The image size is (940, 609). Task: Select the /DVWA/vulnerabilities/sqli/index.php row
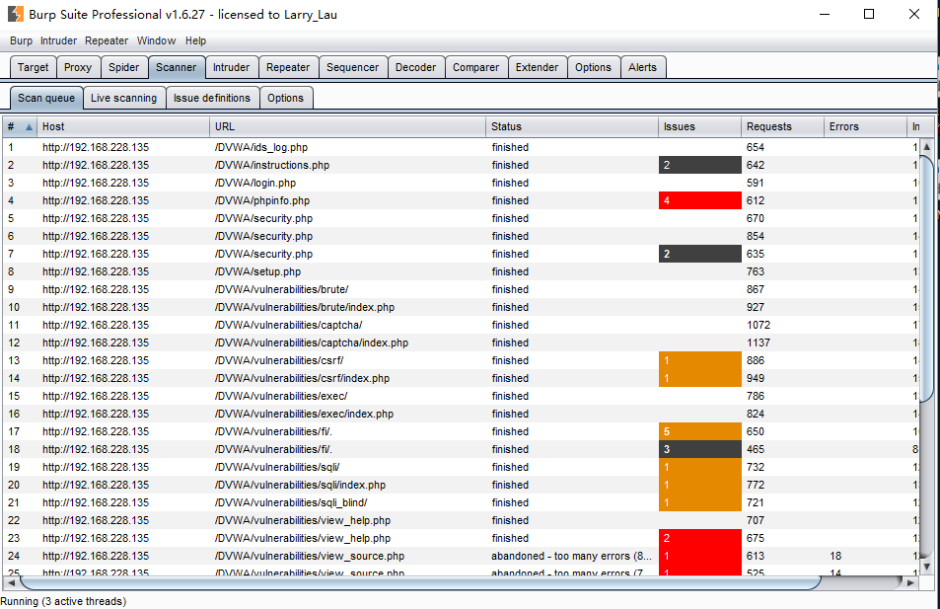(x=460, y=485)
